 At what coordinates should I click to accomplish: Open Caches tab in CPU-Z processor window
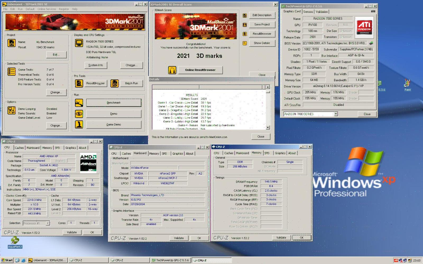[x=19, y=148]
